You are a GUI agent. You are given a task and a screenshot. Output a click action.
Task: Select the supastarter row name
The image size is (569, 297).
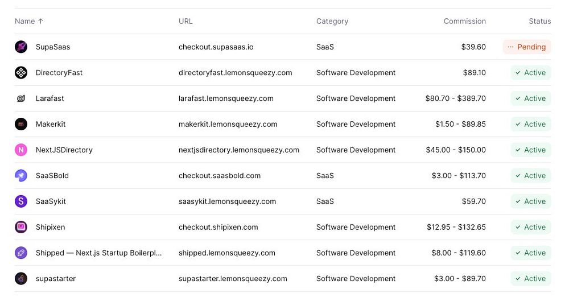(x=55, y=279)
